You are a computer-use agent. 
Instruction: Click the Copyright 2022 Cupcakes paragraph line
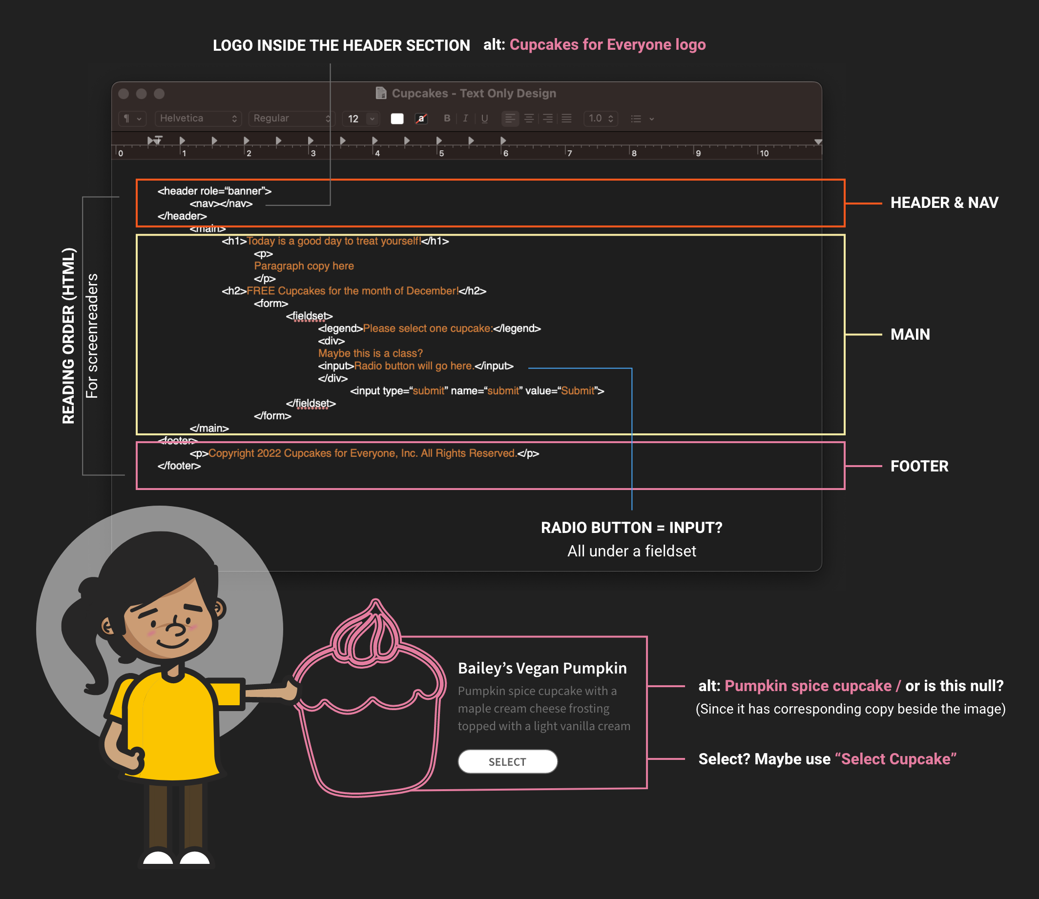pyautogui.click(x=364, y=453)
